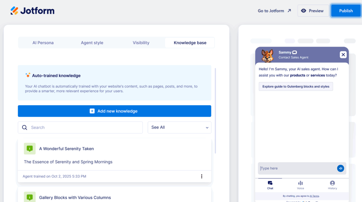Viewport: 362px width, 202px height.
Task: Switch to Voice mode in chat
Action: [300, 185]
